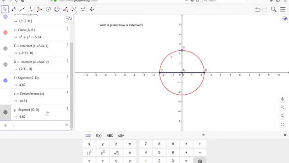Screen dimensions: 289x163
Task: Select the Ellipse conic tool
Action: (x=57, y=9)
